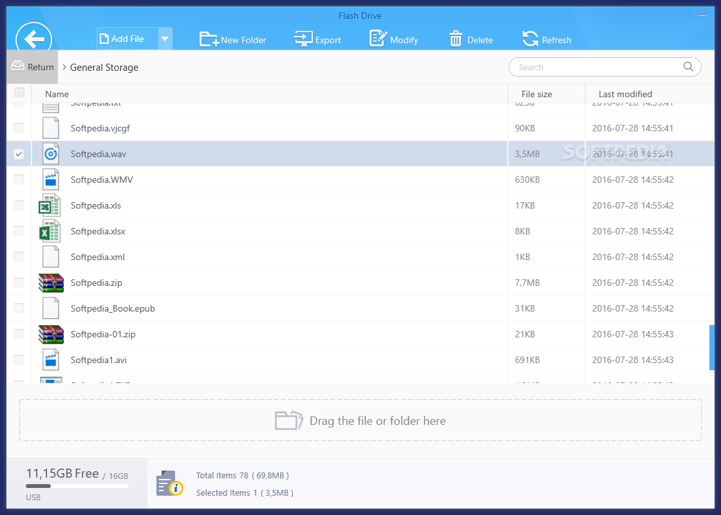The image size is (721, 515).
Task: Uncheck the Softpedia.wav checkbox
Action: (x=19, y=154)
